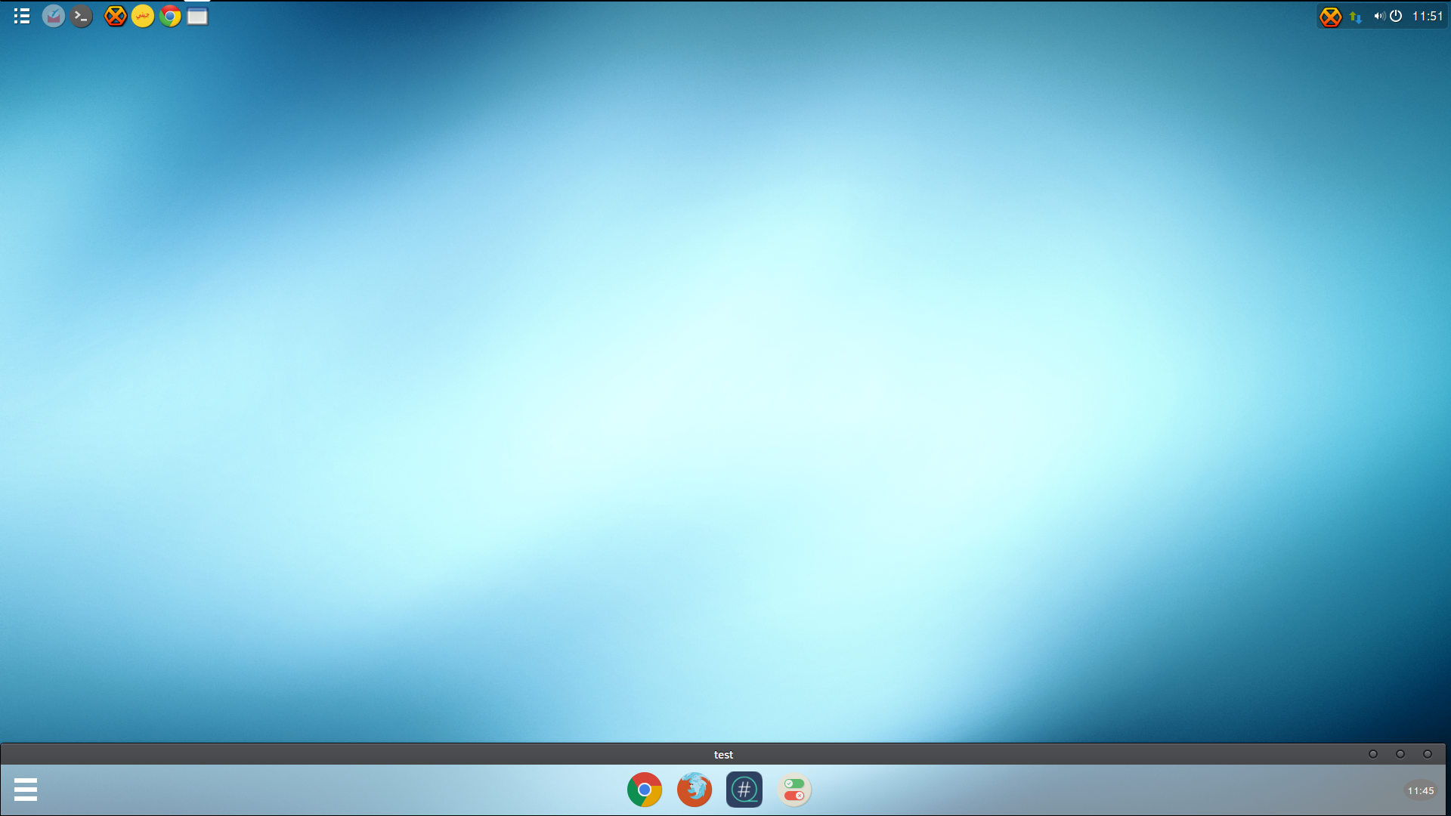This screenshot has width=1451, height=816.
Task: Open the yellow Arabic-text app icon
Action: coord(143,16)
